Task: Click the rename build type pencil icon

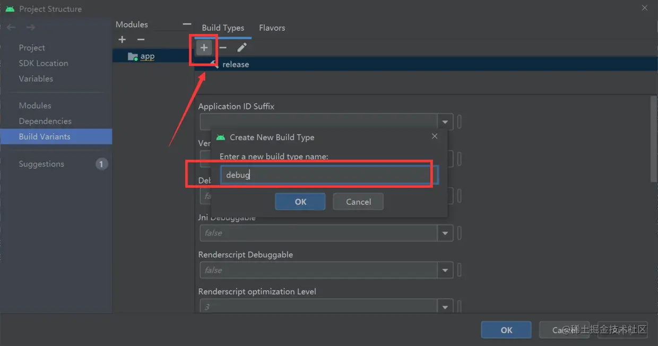Action: click(x=242, y=48)
